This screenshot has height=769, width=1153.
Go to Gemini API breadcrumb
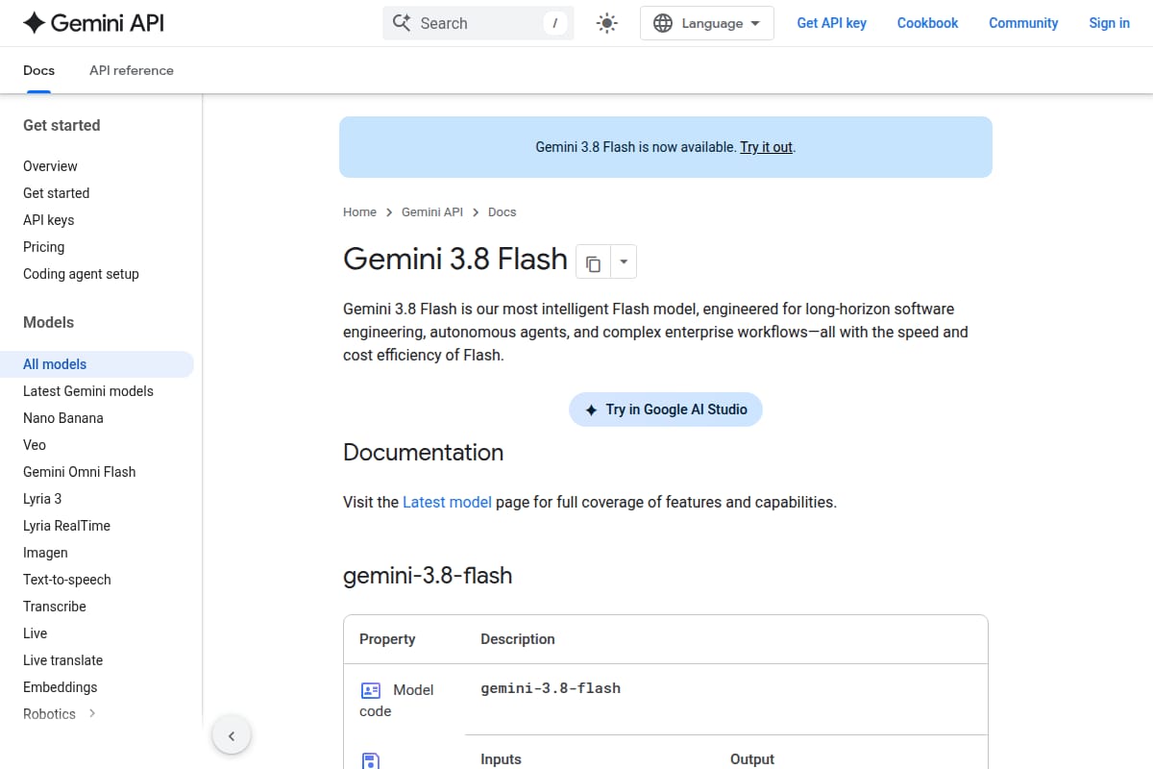(432, 211)
